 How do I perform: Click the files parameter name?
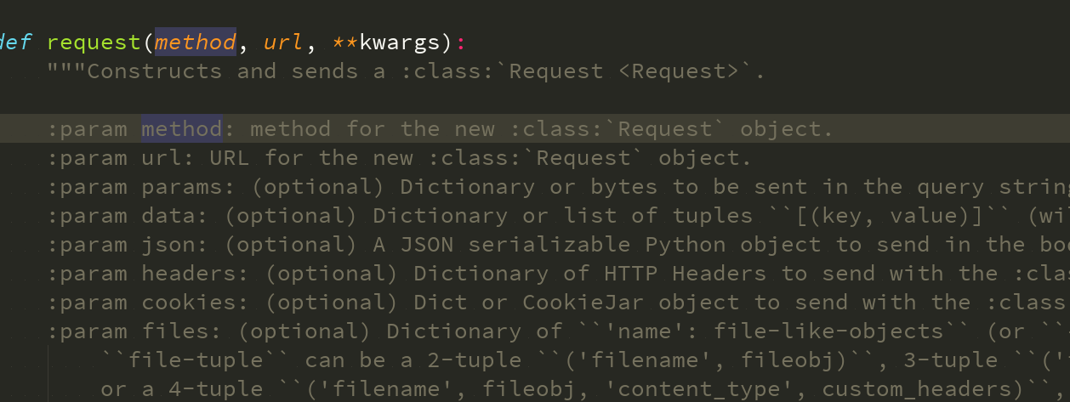pyautogui.click(x=174, y=331)
